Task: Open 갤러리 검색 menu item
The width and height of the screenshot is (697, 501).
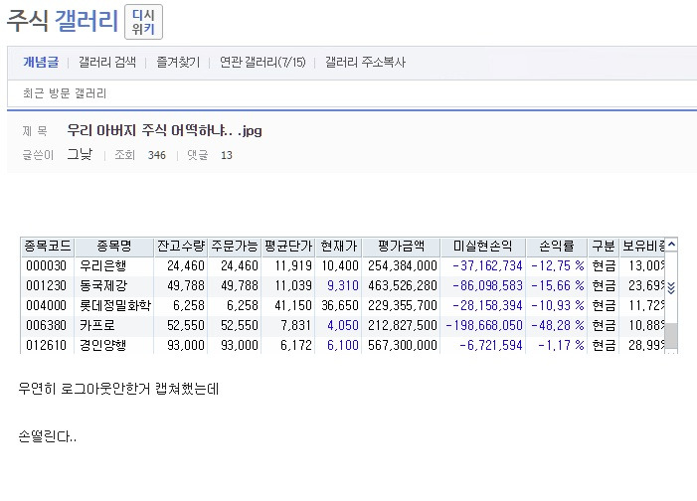Action: tap(107, 63)
